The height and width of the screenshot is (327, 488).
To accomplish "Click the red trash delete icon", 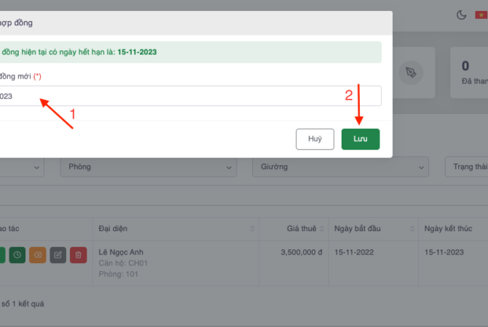I will pyautogui.click(x=79, y=255).
